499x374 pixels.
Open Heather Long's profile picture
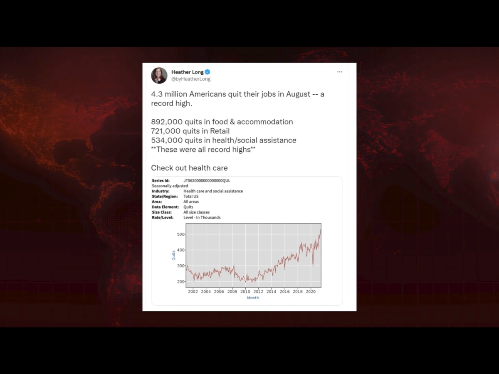point(159,75)
